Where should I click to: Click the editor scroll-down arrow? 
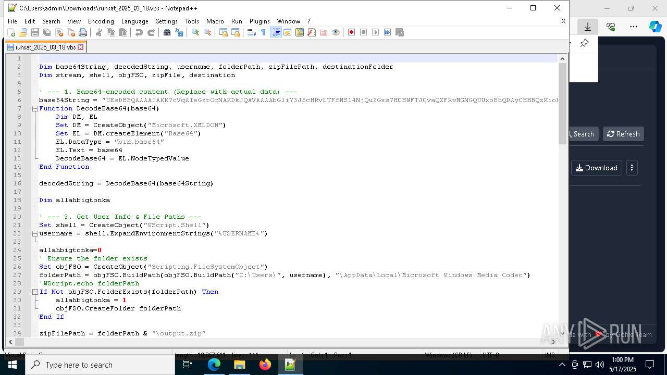(x=562, y=333)
